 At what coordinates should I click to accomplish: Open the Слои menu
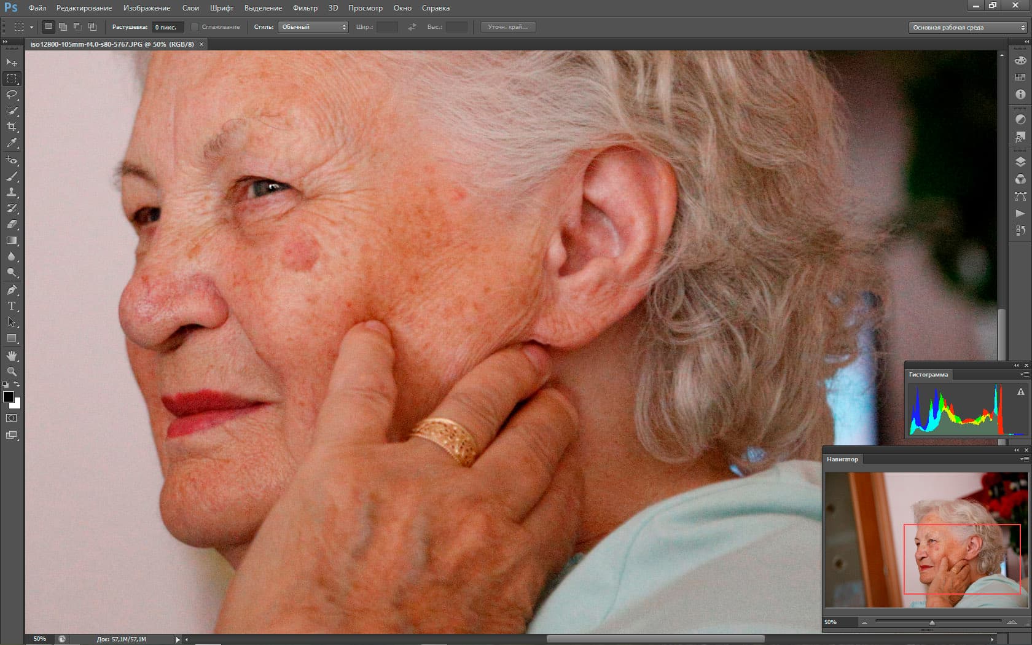[x=190, y=8]
